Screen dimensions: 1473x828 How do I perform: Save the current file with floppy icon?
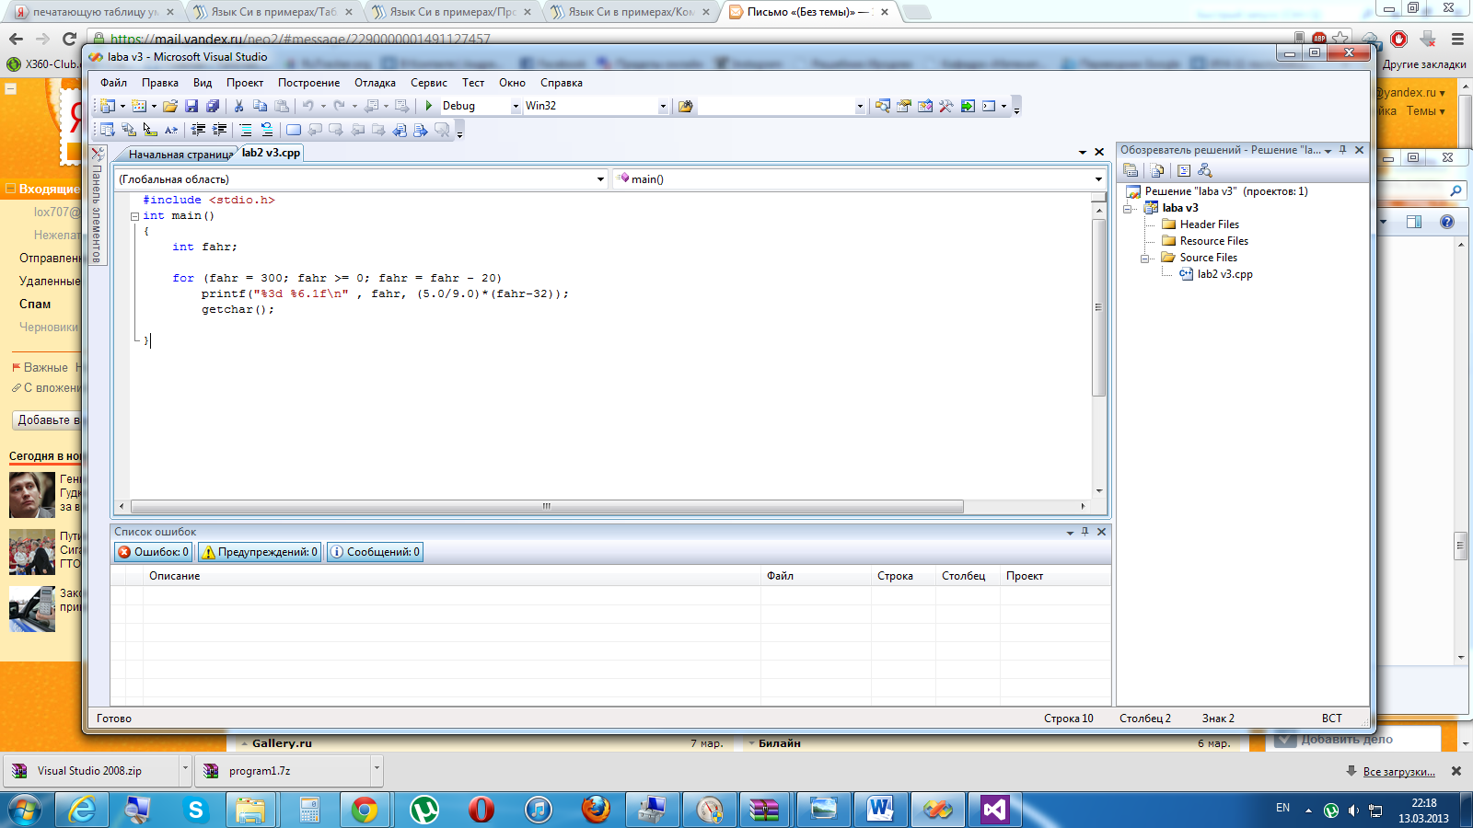[191, 106]
